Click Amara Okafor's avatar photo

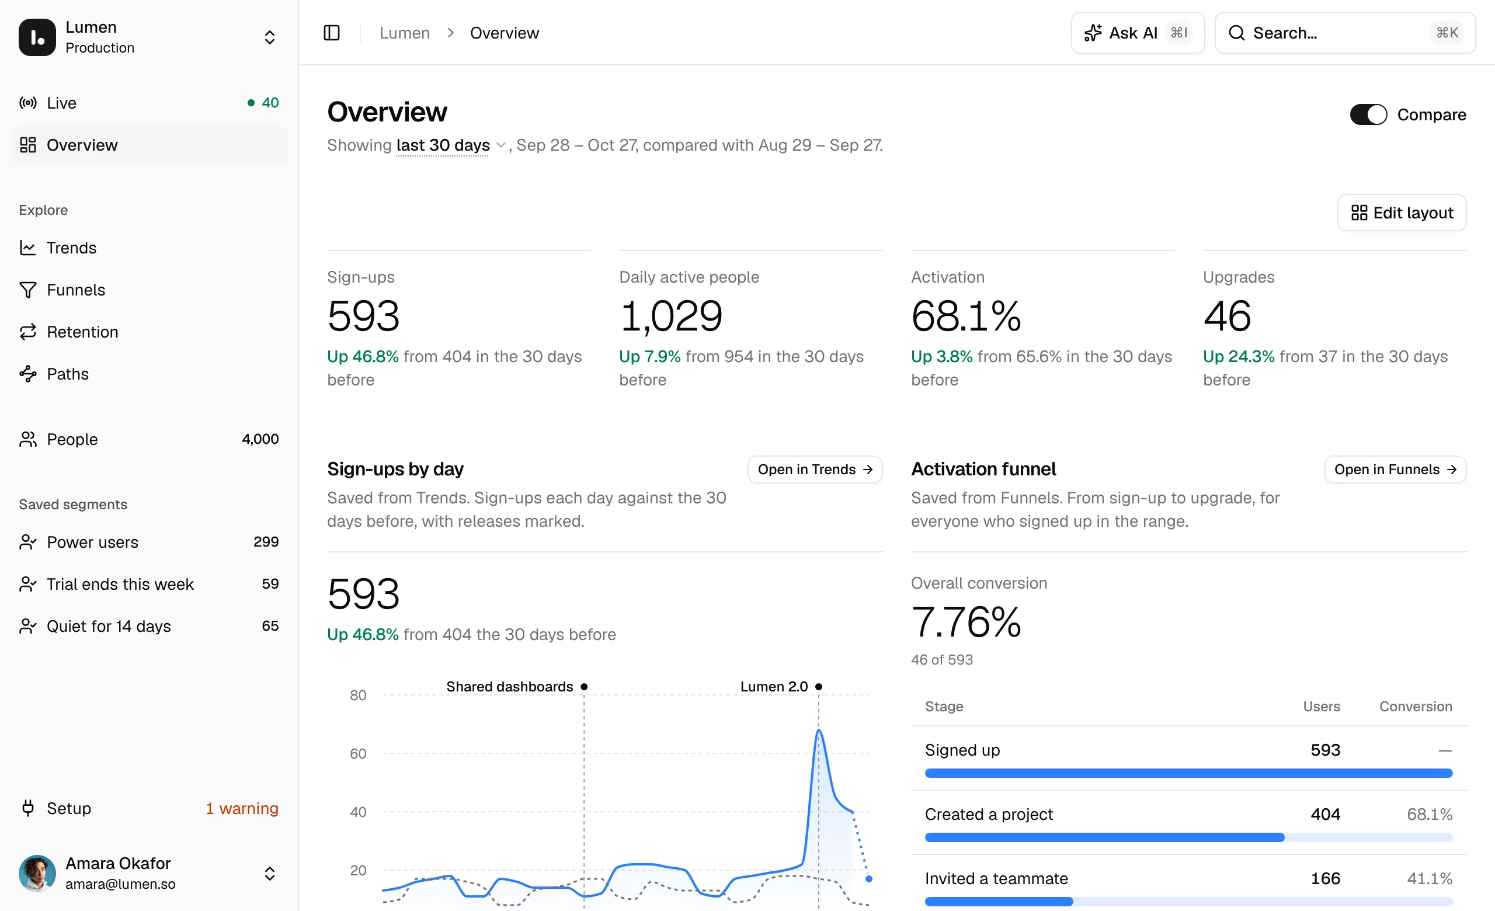[x=37, y=873]
